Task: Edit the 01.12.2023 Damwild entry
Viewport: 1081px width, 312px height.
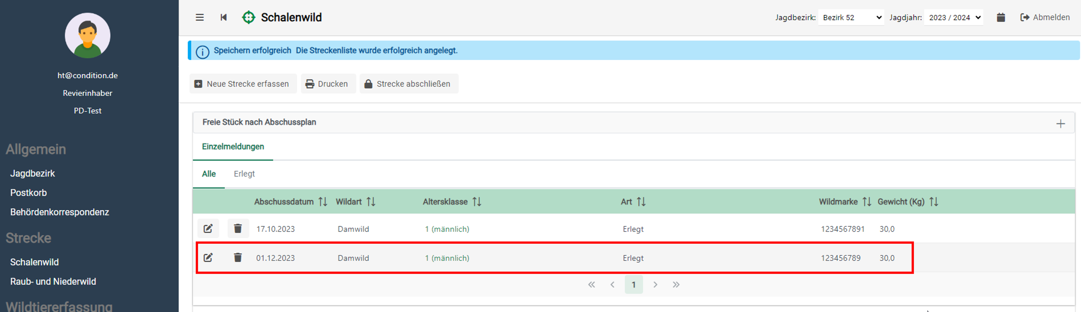Action: click(208, 258)
